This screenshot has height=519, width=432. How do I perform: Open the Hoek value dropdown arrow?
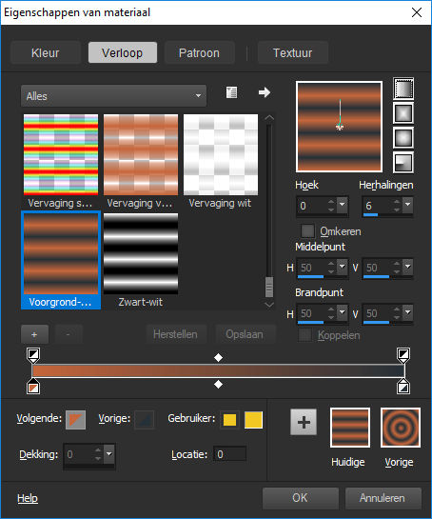pyautogui.click(x=343, y=205)
